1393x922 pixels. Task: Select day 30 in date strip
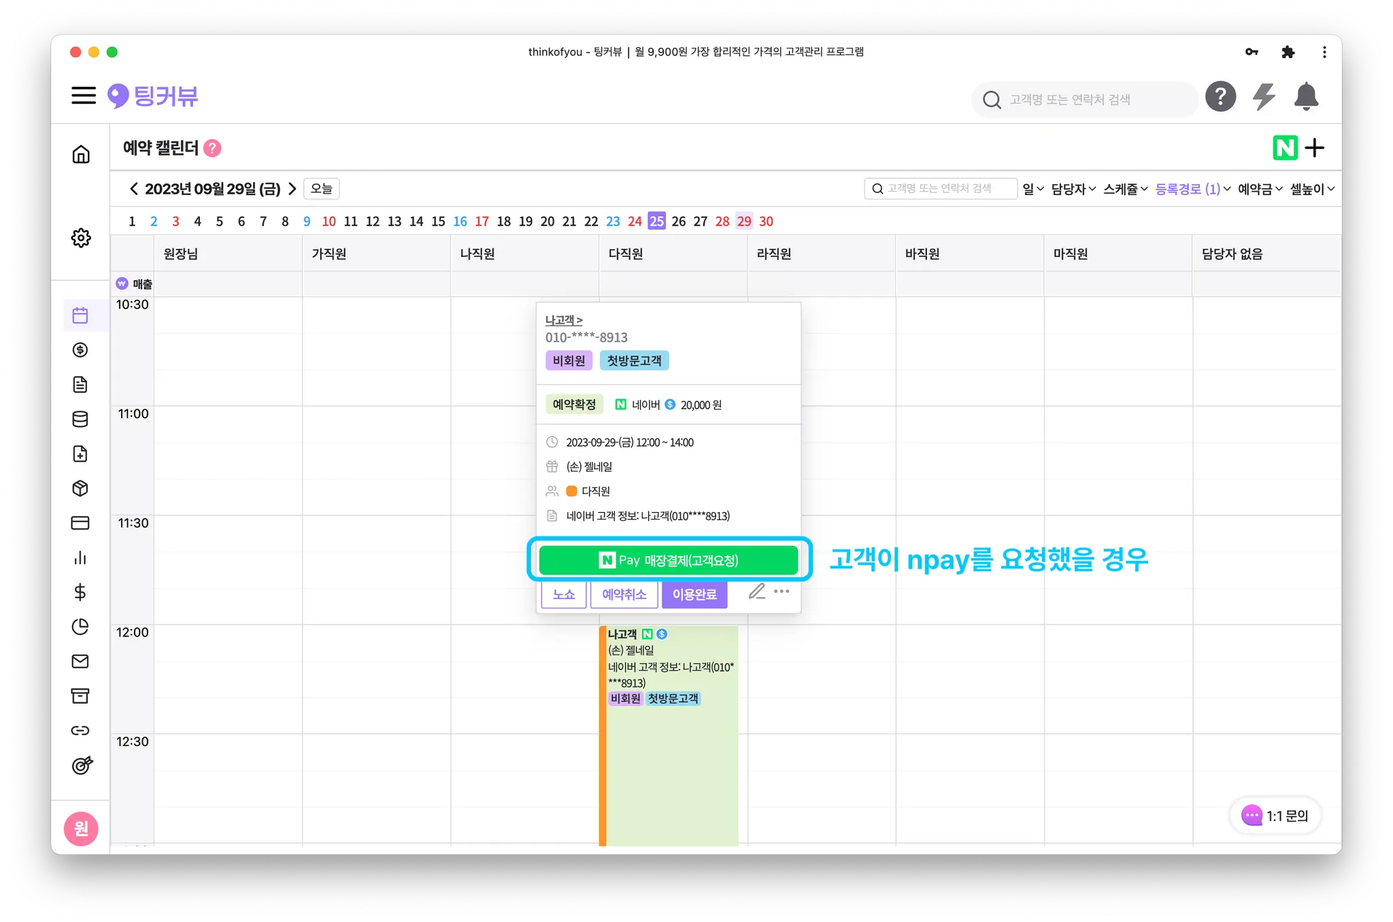point(766,221)
